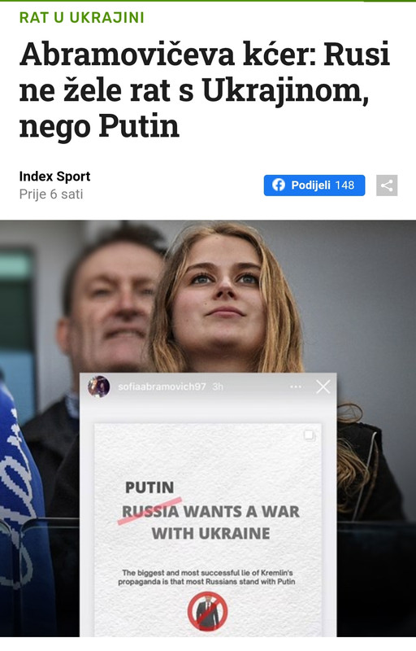The image size is (416, 651).
Task: Click the Facebook logo in share button
Action: (x=279, y=186)
